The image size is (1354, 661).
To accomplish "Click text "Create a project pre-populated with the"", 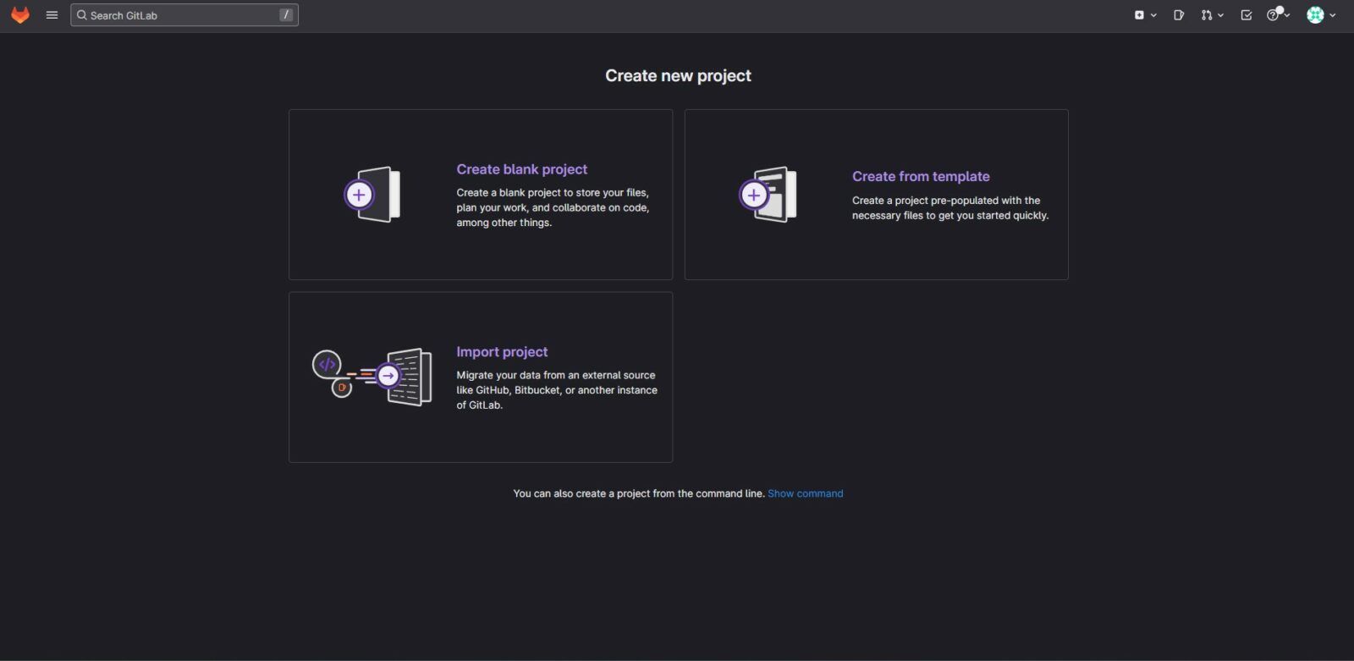I will 946,201.
